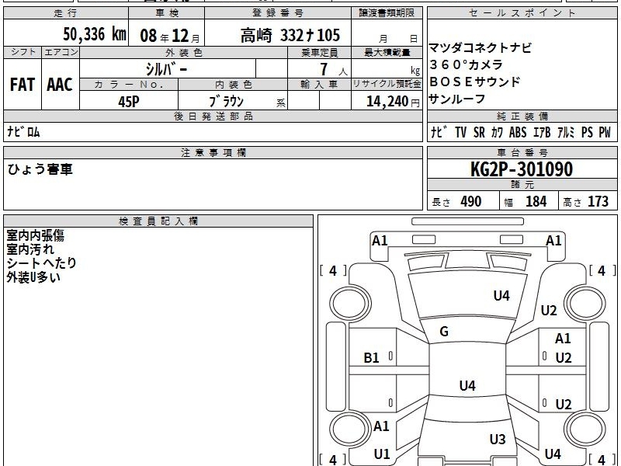This screenshot has width=621, height=466.
Task: Select the U3 mark on the diagram
Action: point(498,439)
